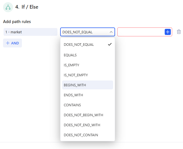Pick the DOES_NOT_BEGIN_WITH operator
Image resolution: width=183 pixels, height=149 pixels.
click(x=83, y=115)
